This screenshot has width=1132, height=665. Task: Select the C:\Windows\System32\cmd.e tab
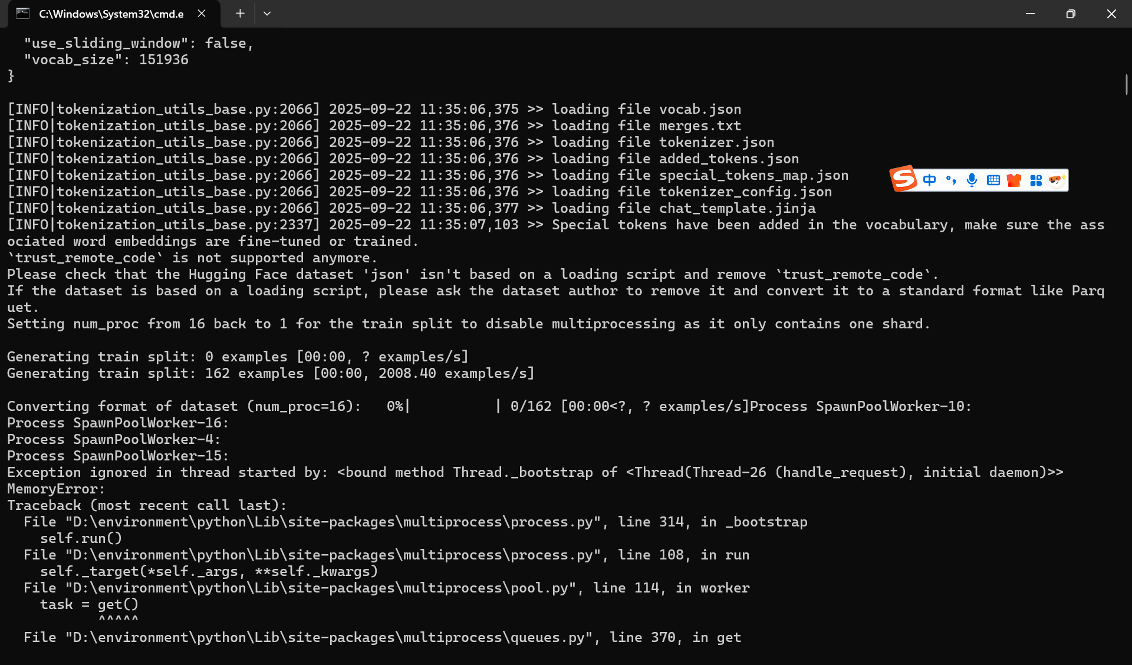[111, 14]
